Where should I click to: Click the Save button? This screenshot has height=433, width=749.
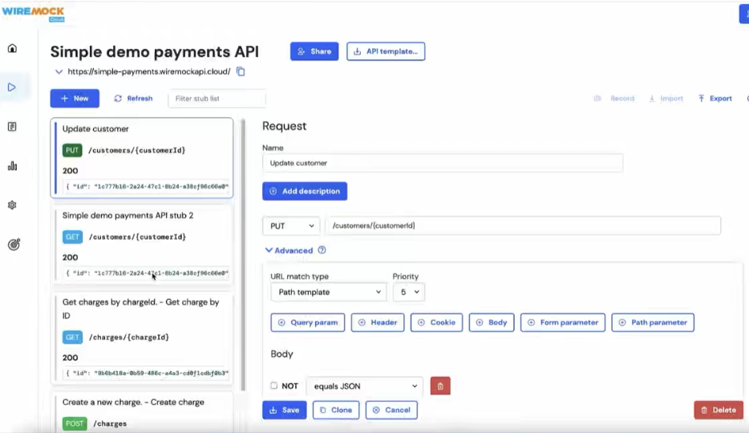(284, 410)
